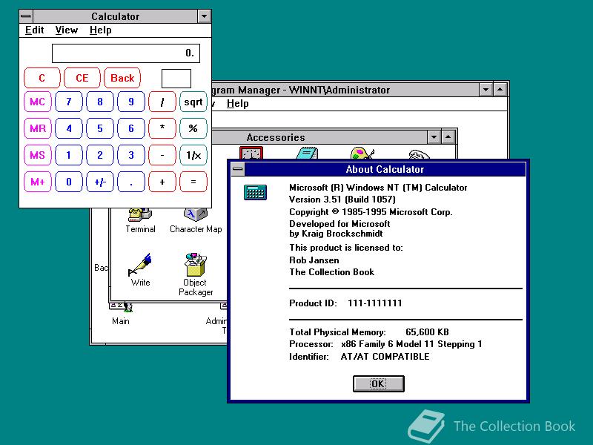Image resolution: width=593 pixels, height=445 pixels.
Task: Click the sqrt key
Action: pos(193,102)
